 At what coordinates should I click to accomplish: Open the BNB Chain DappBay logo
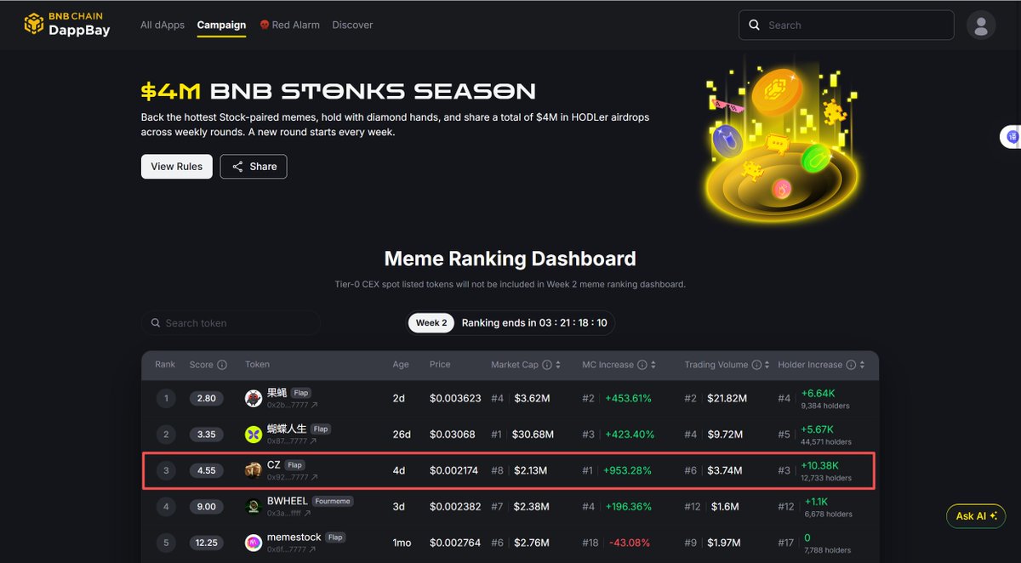click(x=67, y=24)
